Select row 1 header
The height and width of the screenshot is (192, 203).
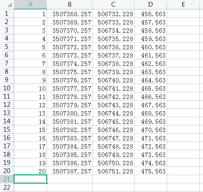[7, 13]
